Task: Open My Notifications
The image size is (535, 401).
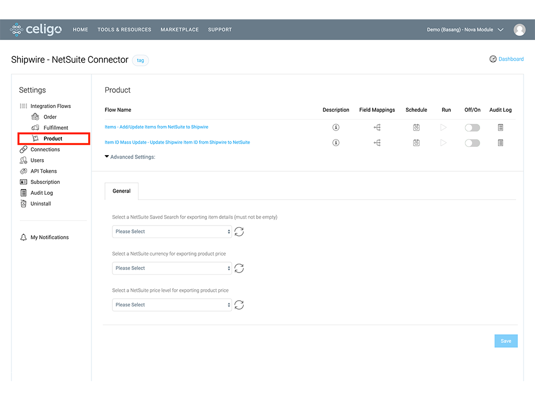Action: coord(50,238)
